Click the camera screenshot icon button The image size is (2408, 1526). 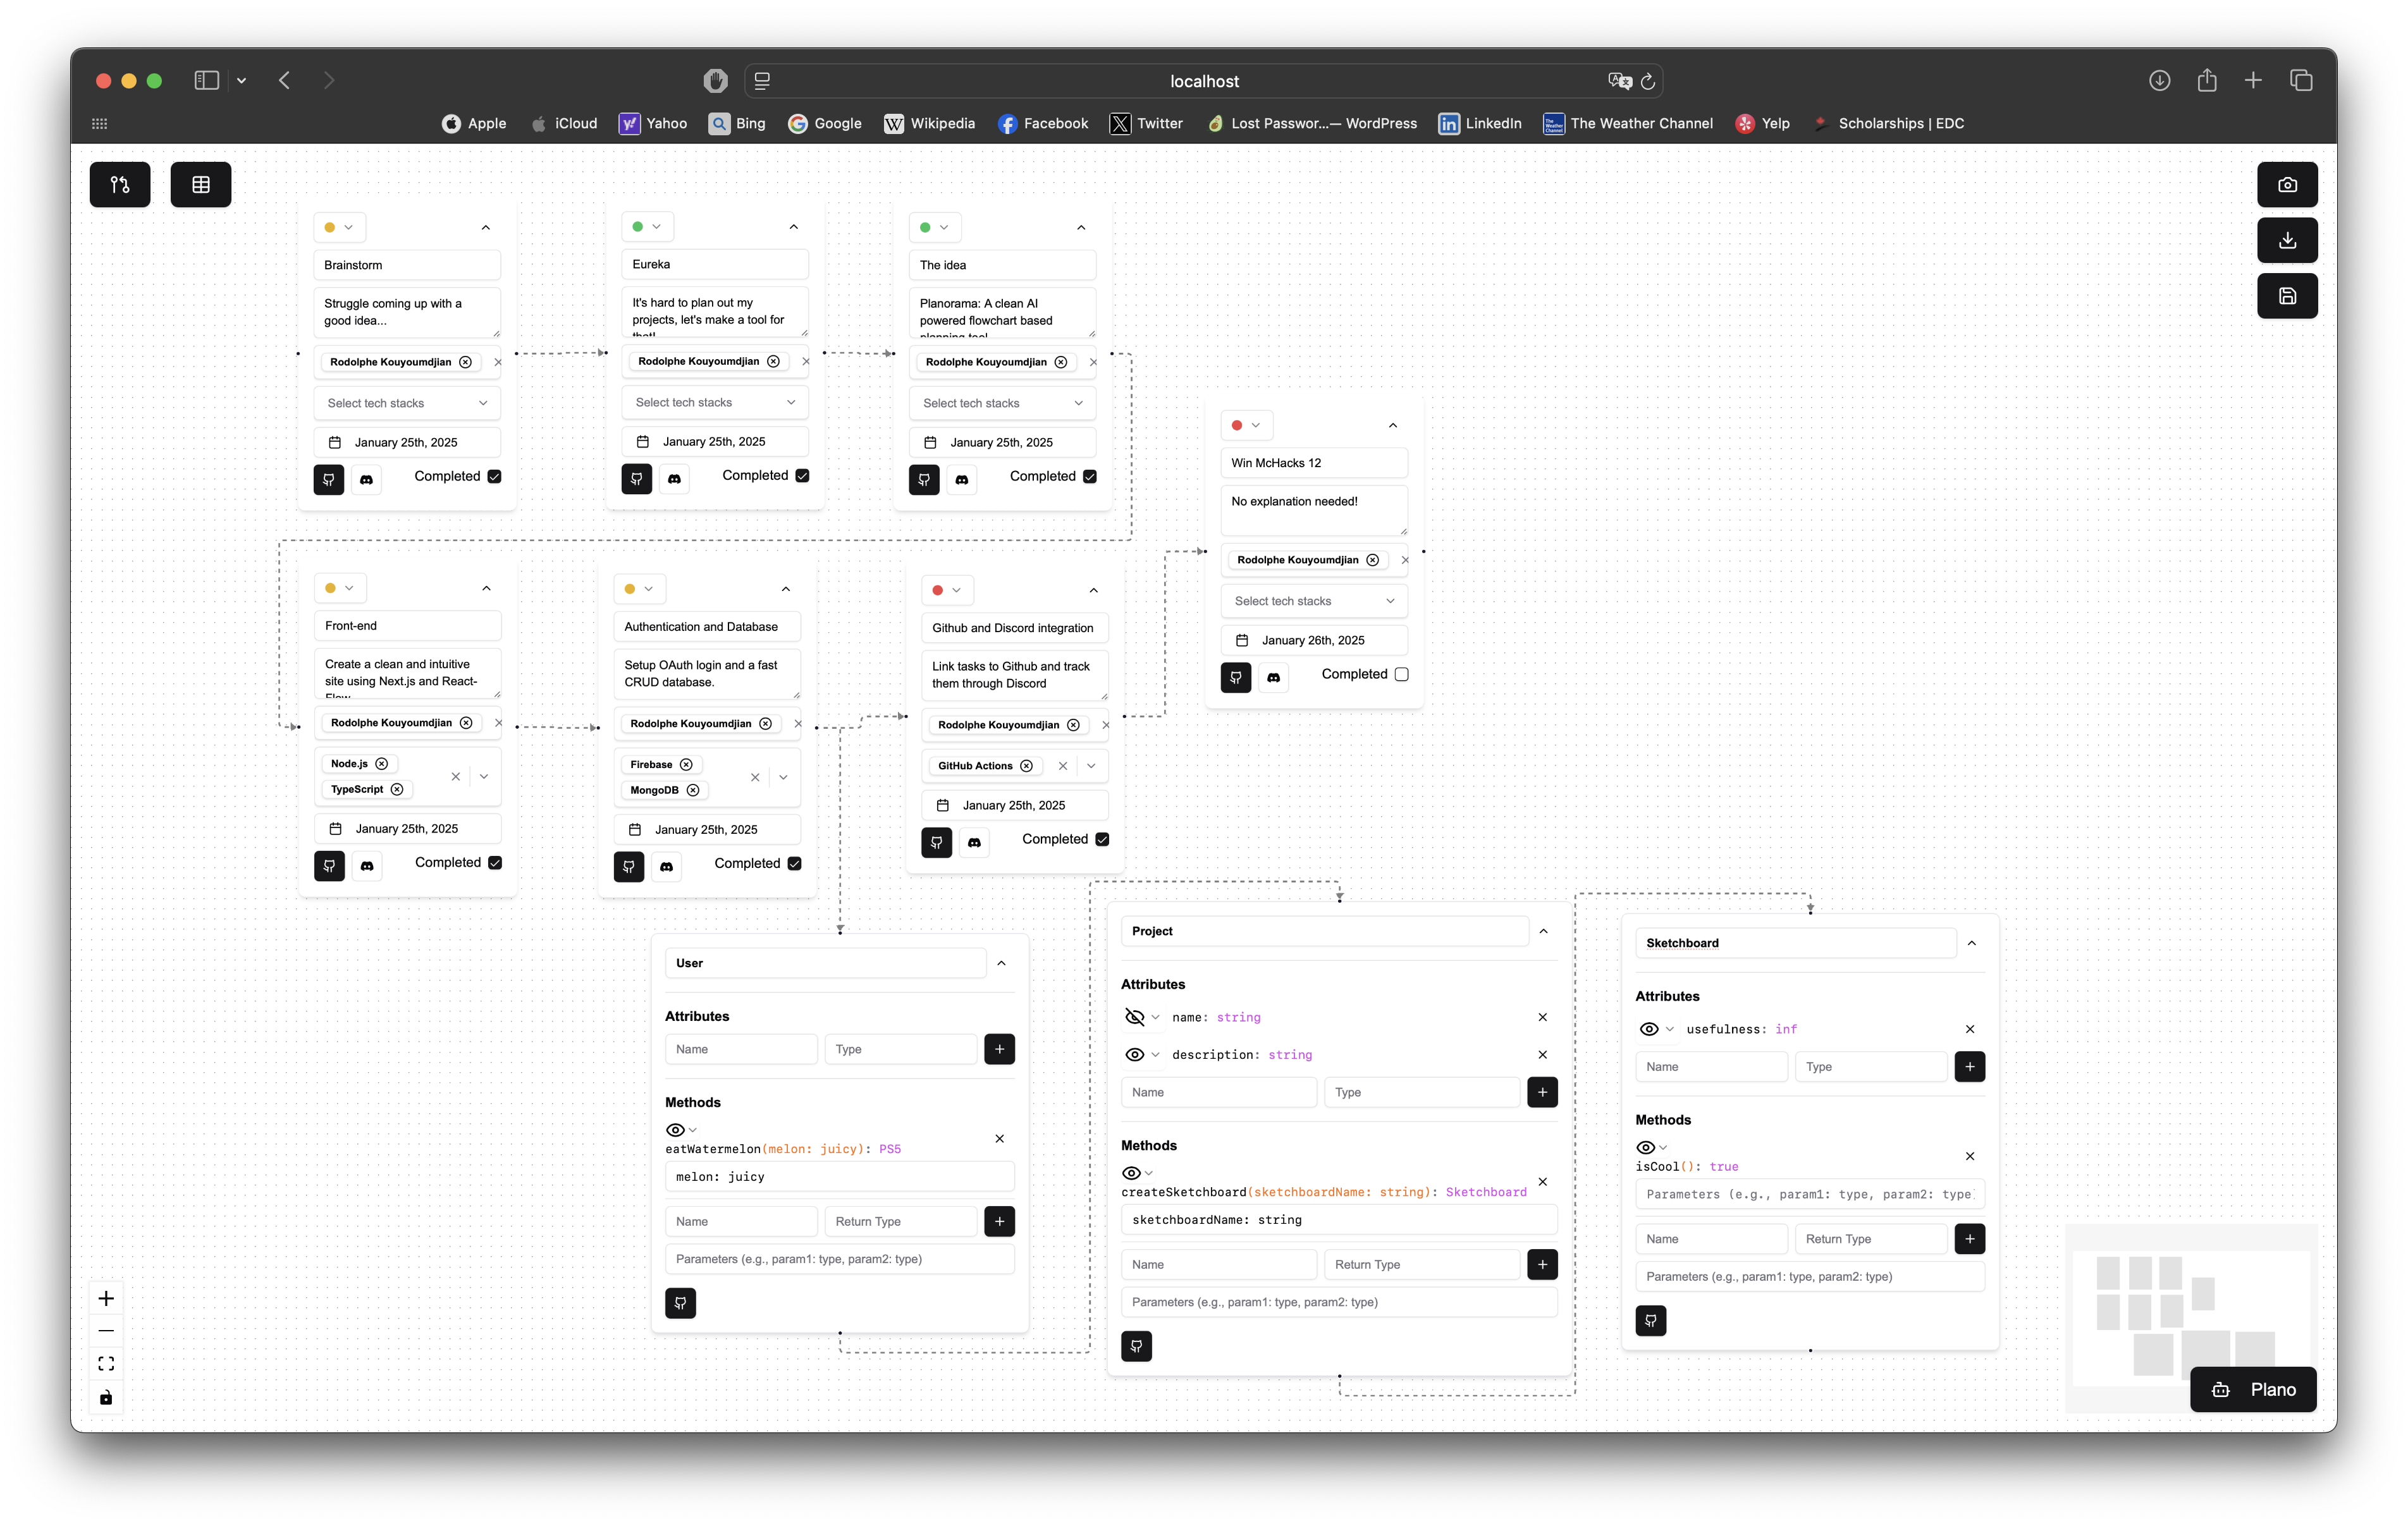[x=2287, y=185]
